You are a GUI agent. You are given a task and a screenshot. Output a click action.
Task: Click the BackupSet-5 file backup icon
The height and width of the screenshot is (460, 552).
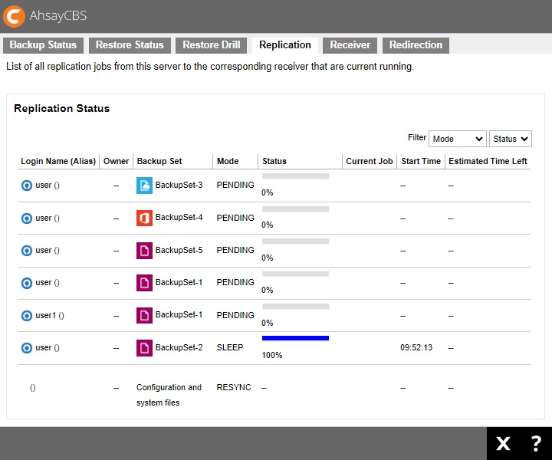pos(144,250)
